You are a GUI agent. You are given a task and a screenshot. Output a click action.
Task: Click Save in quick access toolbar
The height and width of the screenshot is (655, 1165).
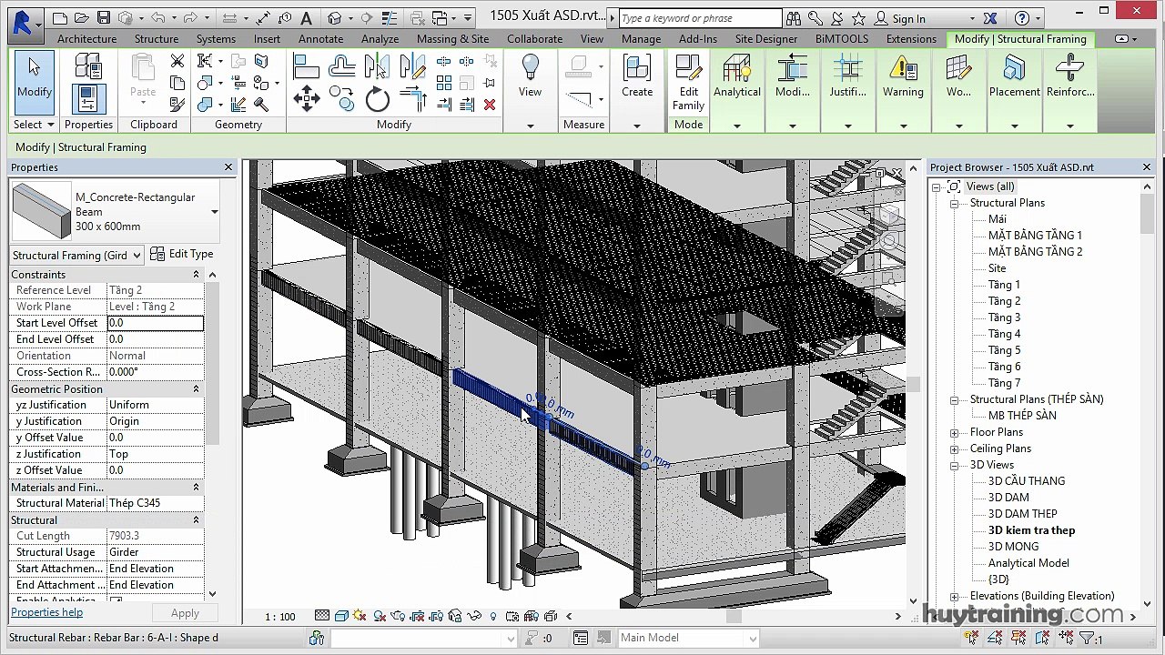(103, 17)
